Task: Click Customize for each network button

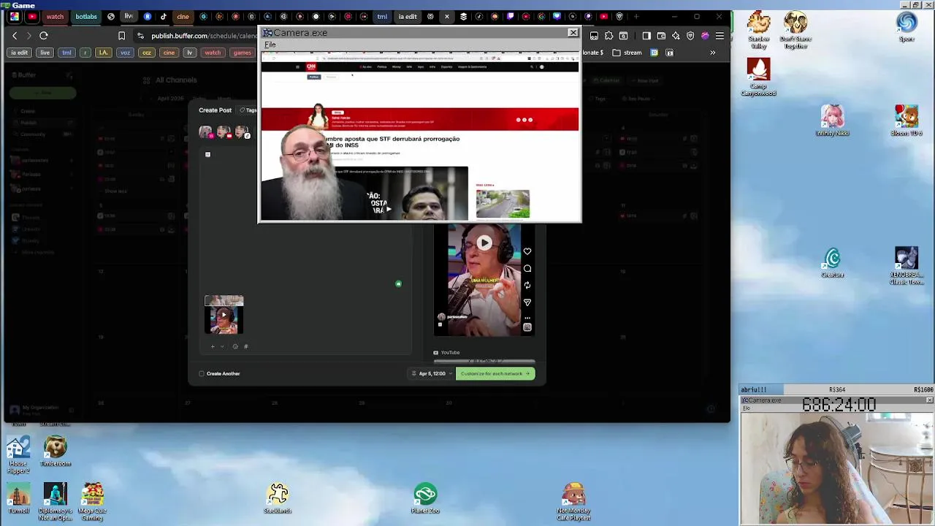Action: [495, 373]
